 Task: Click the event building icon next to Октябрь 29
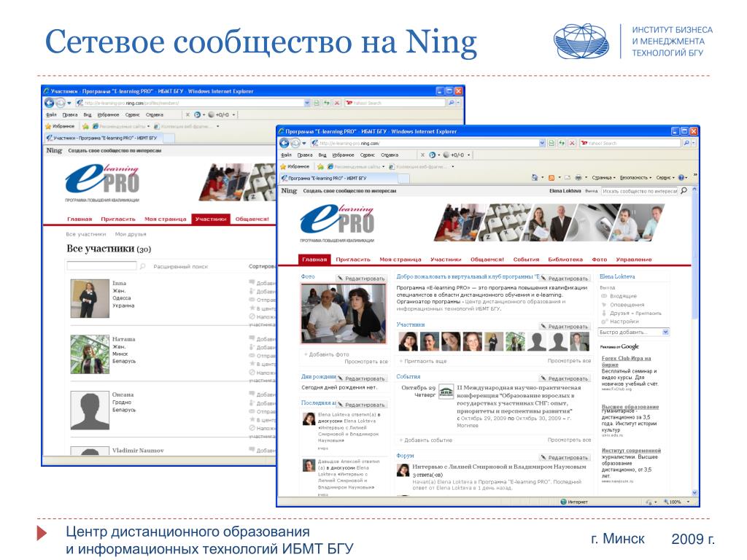(x=446, y=392)
